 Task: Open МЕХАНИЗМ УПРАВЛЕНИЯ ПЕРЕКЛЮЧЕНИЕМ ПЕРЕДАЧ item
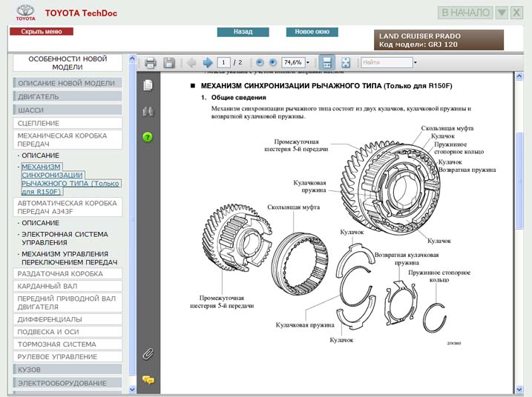[69, 258]
